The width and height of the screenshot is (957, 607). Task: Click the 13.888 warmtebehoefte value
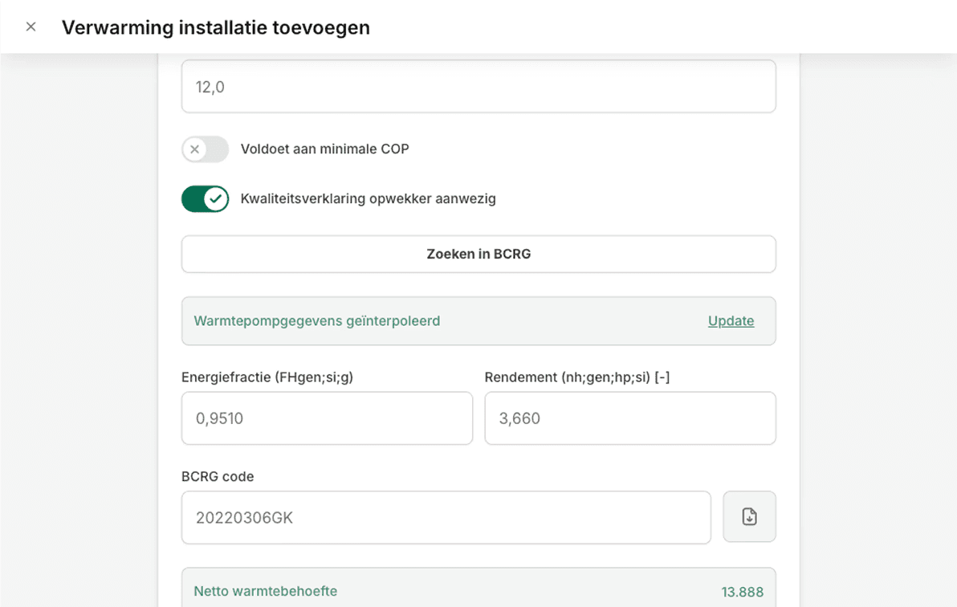743,592
